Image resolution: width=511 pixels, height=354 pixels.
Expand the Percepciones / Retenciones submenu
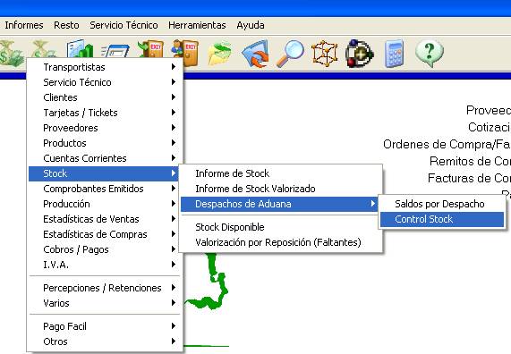[104, 288]
